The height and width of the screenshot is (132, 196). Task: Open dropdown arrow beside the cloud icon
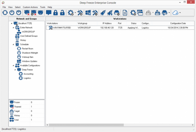click(180, 13)
